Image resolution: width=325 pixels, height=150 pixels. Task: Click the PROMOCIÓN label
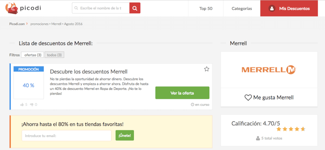(x=29, y=69)
